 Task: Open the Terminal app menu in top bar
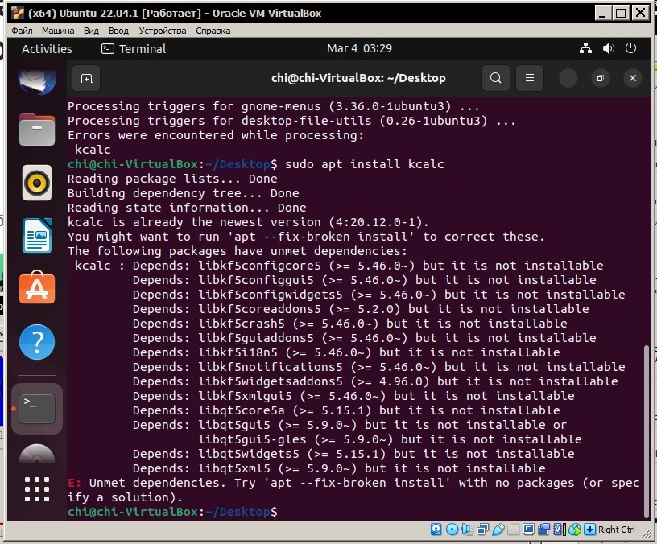[x=134, y=49]
